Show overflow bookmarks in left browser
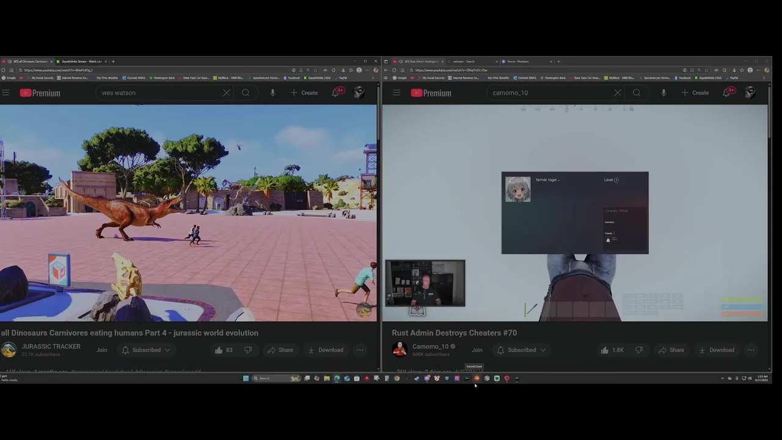 373,78
